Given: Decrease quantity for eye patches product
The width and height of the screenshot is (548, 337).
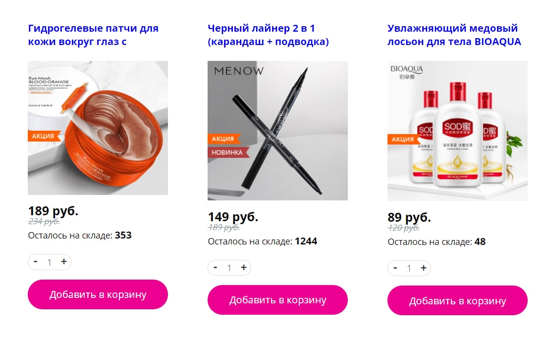Looking at the screenshot, I should click(36, 262).
